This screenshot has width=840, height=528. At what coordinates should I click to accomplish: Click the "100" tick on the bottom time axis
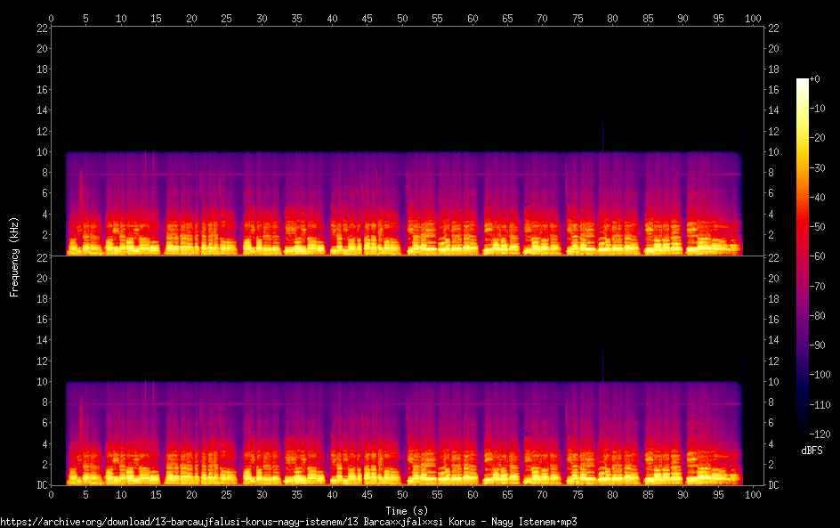(753, 495)
